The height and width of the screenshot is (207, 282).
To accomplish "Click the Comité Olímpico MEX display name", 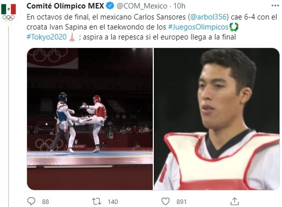I will pos(65,6).
